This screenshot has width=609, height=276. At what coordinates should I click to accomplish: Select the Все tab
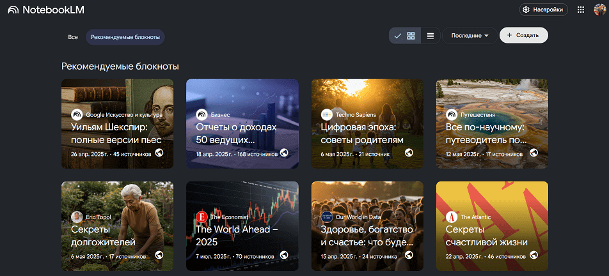point(73,37)
